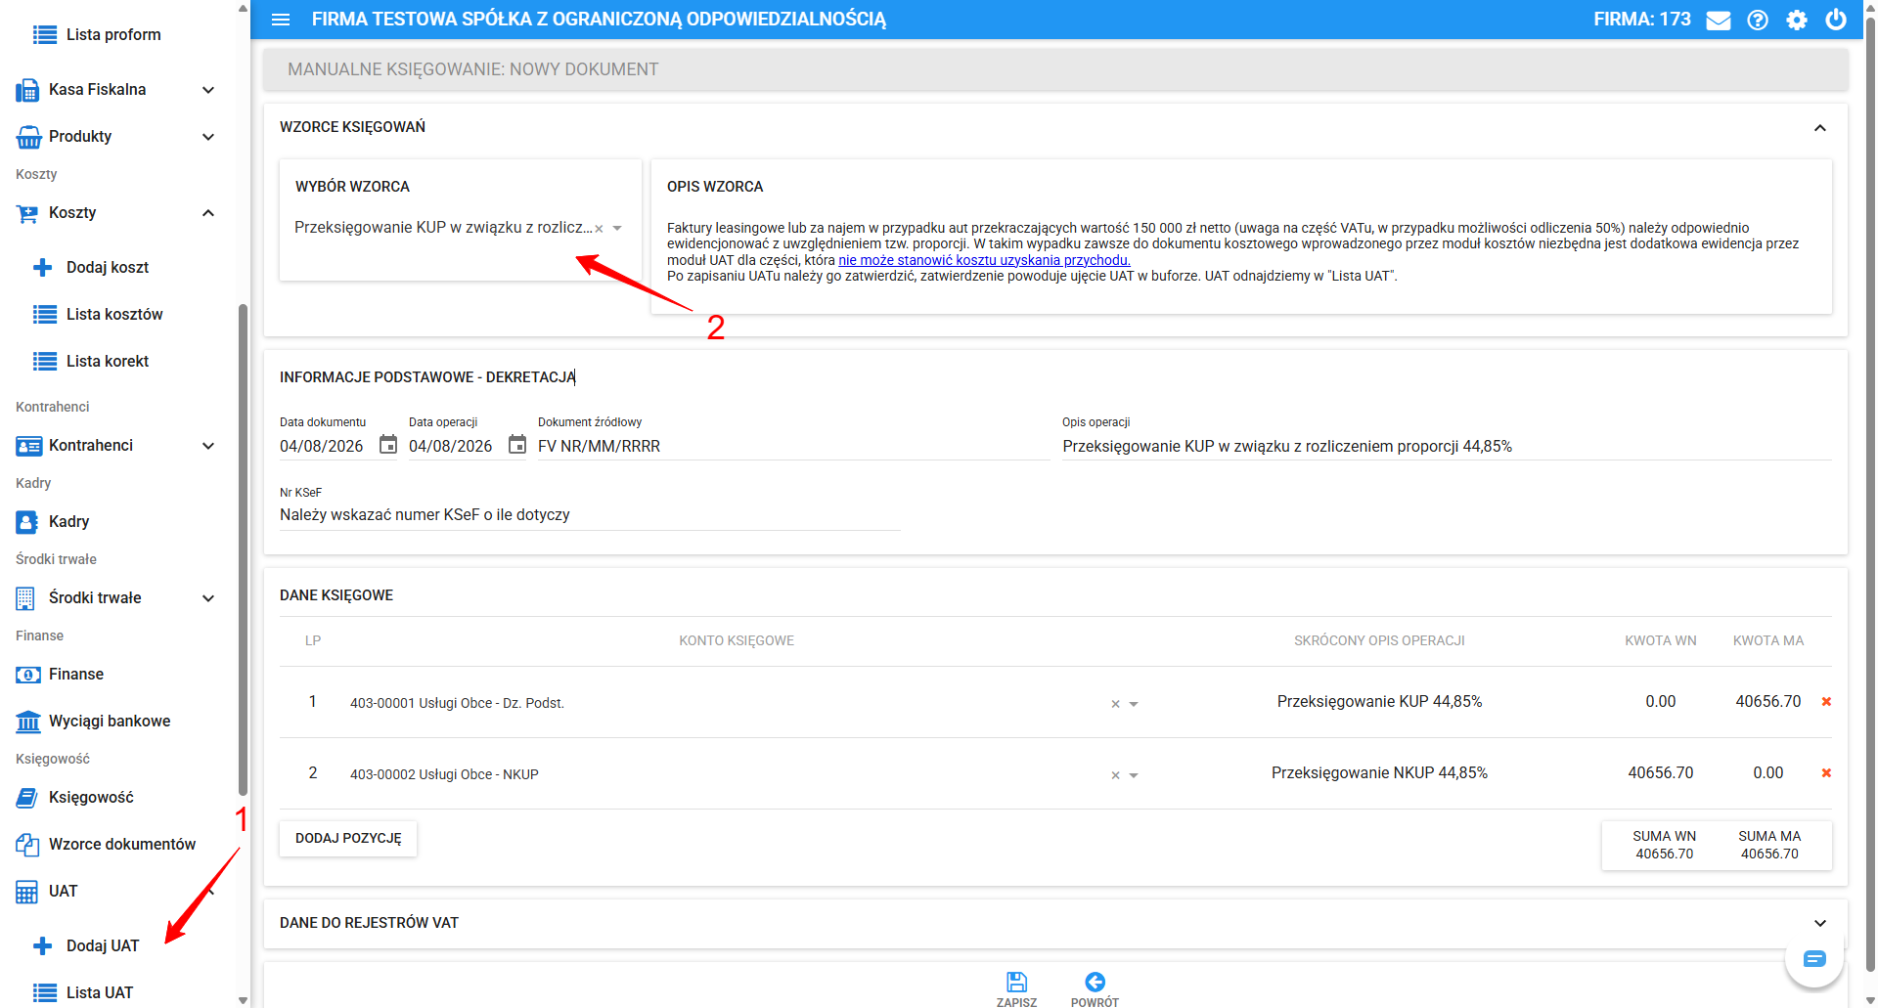Click the Kadry person icon

(x=26, y=522)
